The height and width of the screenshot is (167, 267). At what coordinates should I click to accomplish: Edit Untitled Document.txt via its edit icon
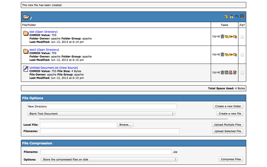pos(235,72)
